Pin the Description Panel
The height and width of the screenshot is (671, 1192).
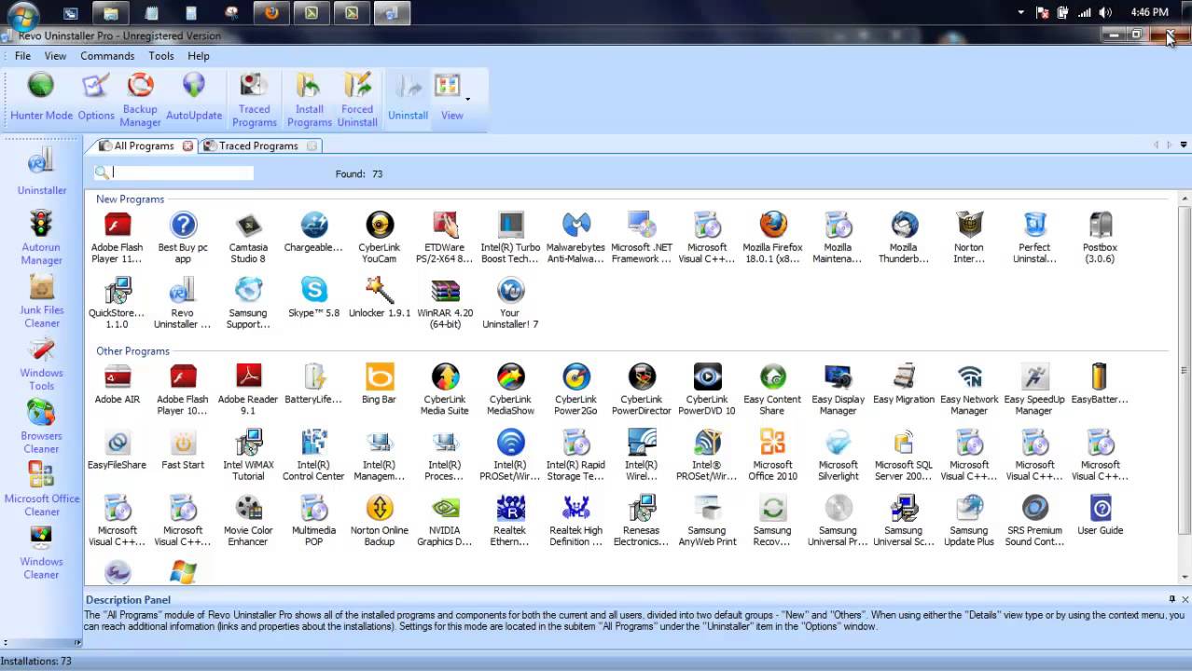coord(1172,599)
